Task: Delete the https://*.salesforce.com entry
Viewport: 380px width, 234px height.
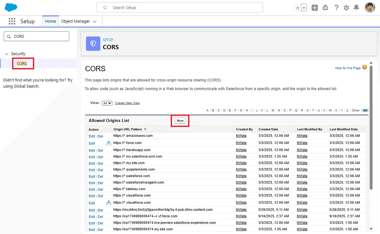Action: point(100,177)
